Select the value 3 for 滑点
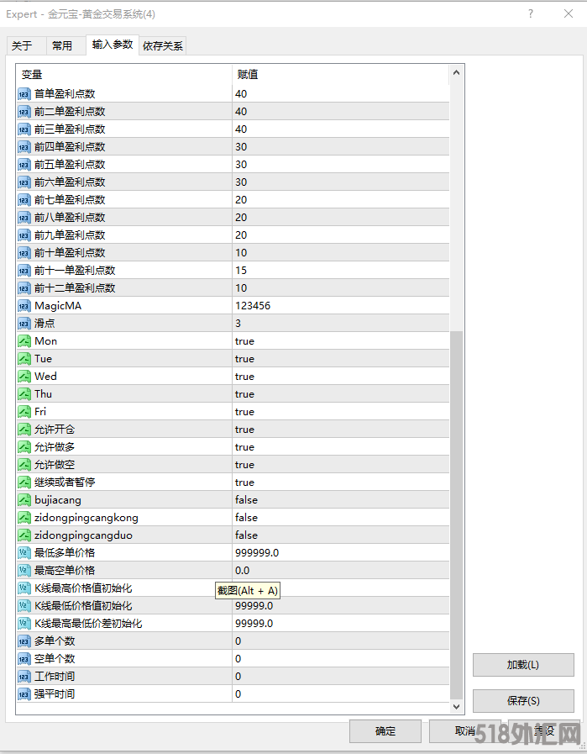 pyautogui.click(x=238, y=323)
